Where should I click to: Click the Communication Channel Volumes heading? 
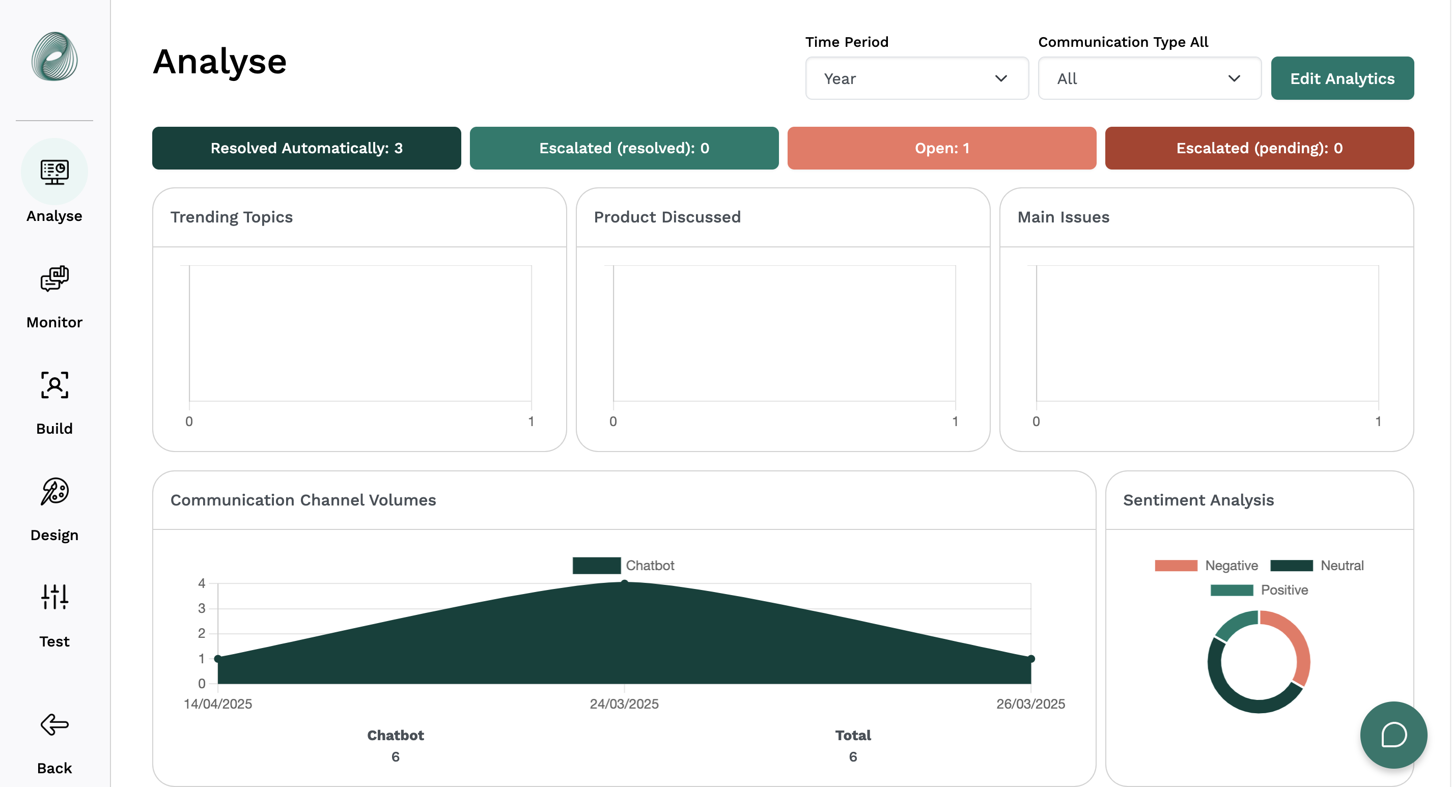point(303,500)
